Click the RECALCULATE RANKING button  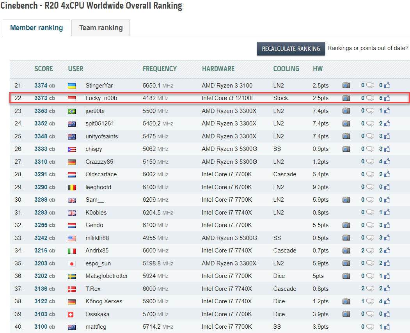pos(291,49)
